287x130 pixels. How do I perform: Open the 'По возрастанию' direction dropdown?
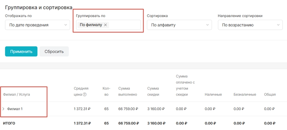point(250,25)
